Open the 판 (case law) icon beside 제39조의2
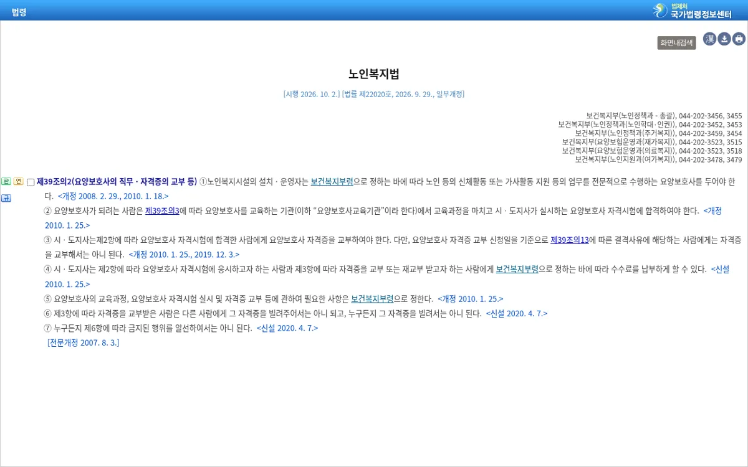This screenshot has height=467, width=748. coord(6,181)
